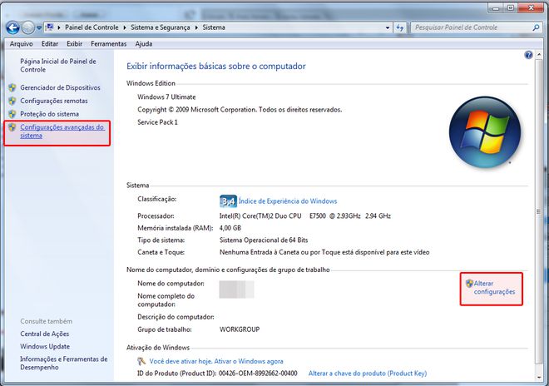The height and width of the screenshot is (386, 549).
Task: Click Sistema Operacional de 64 Bits text
Action: click(264, 240)
